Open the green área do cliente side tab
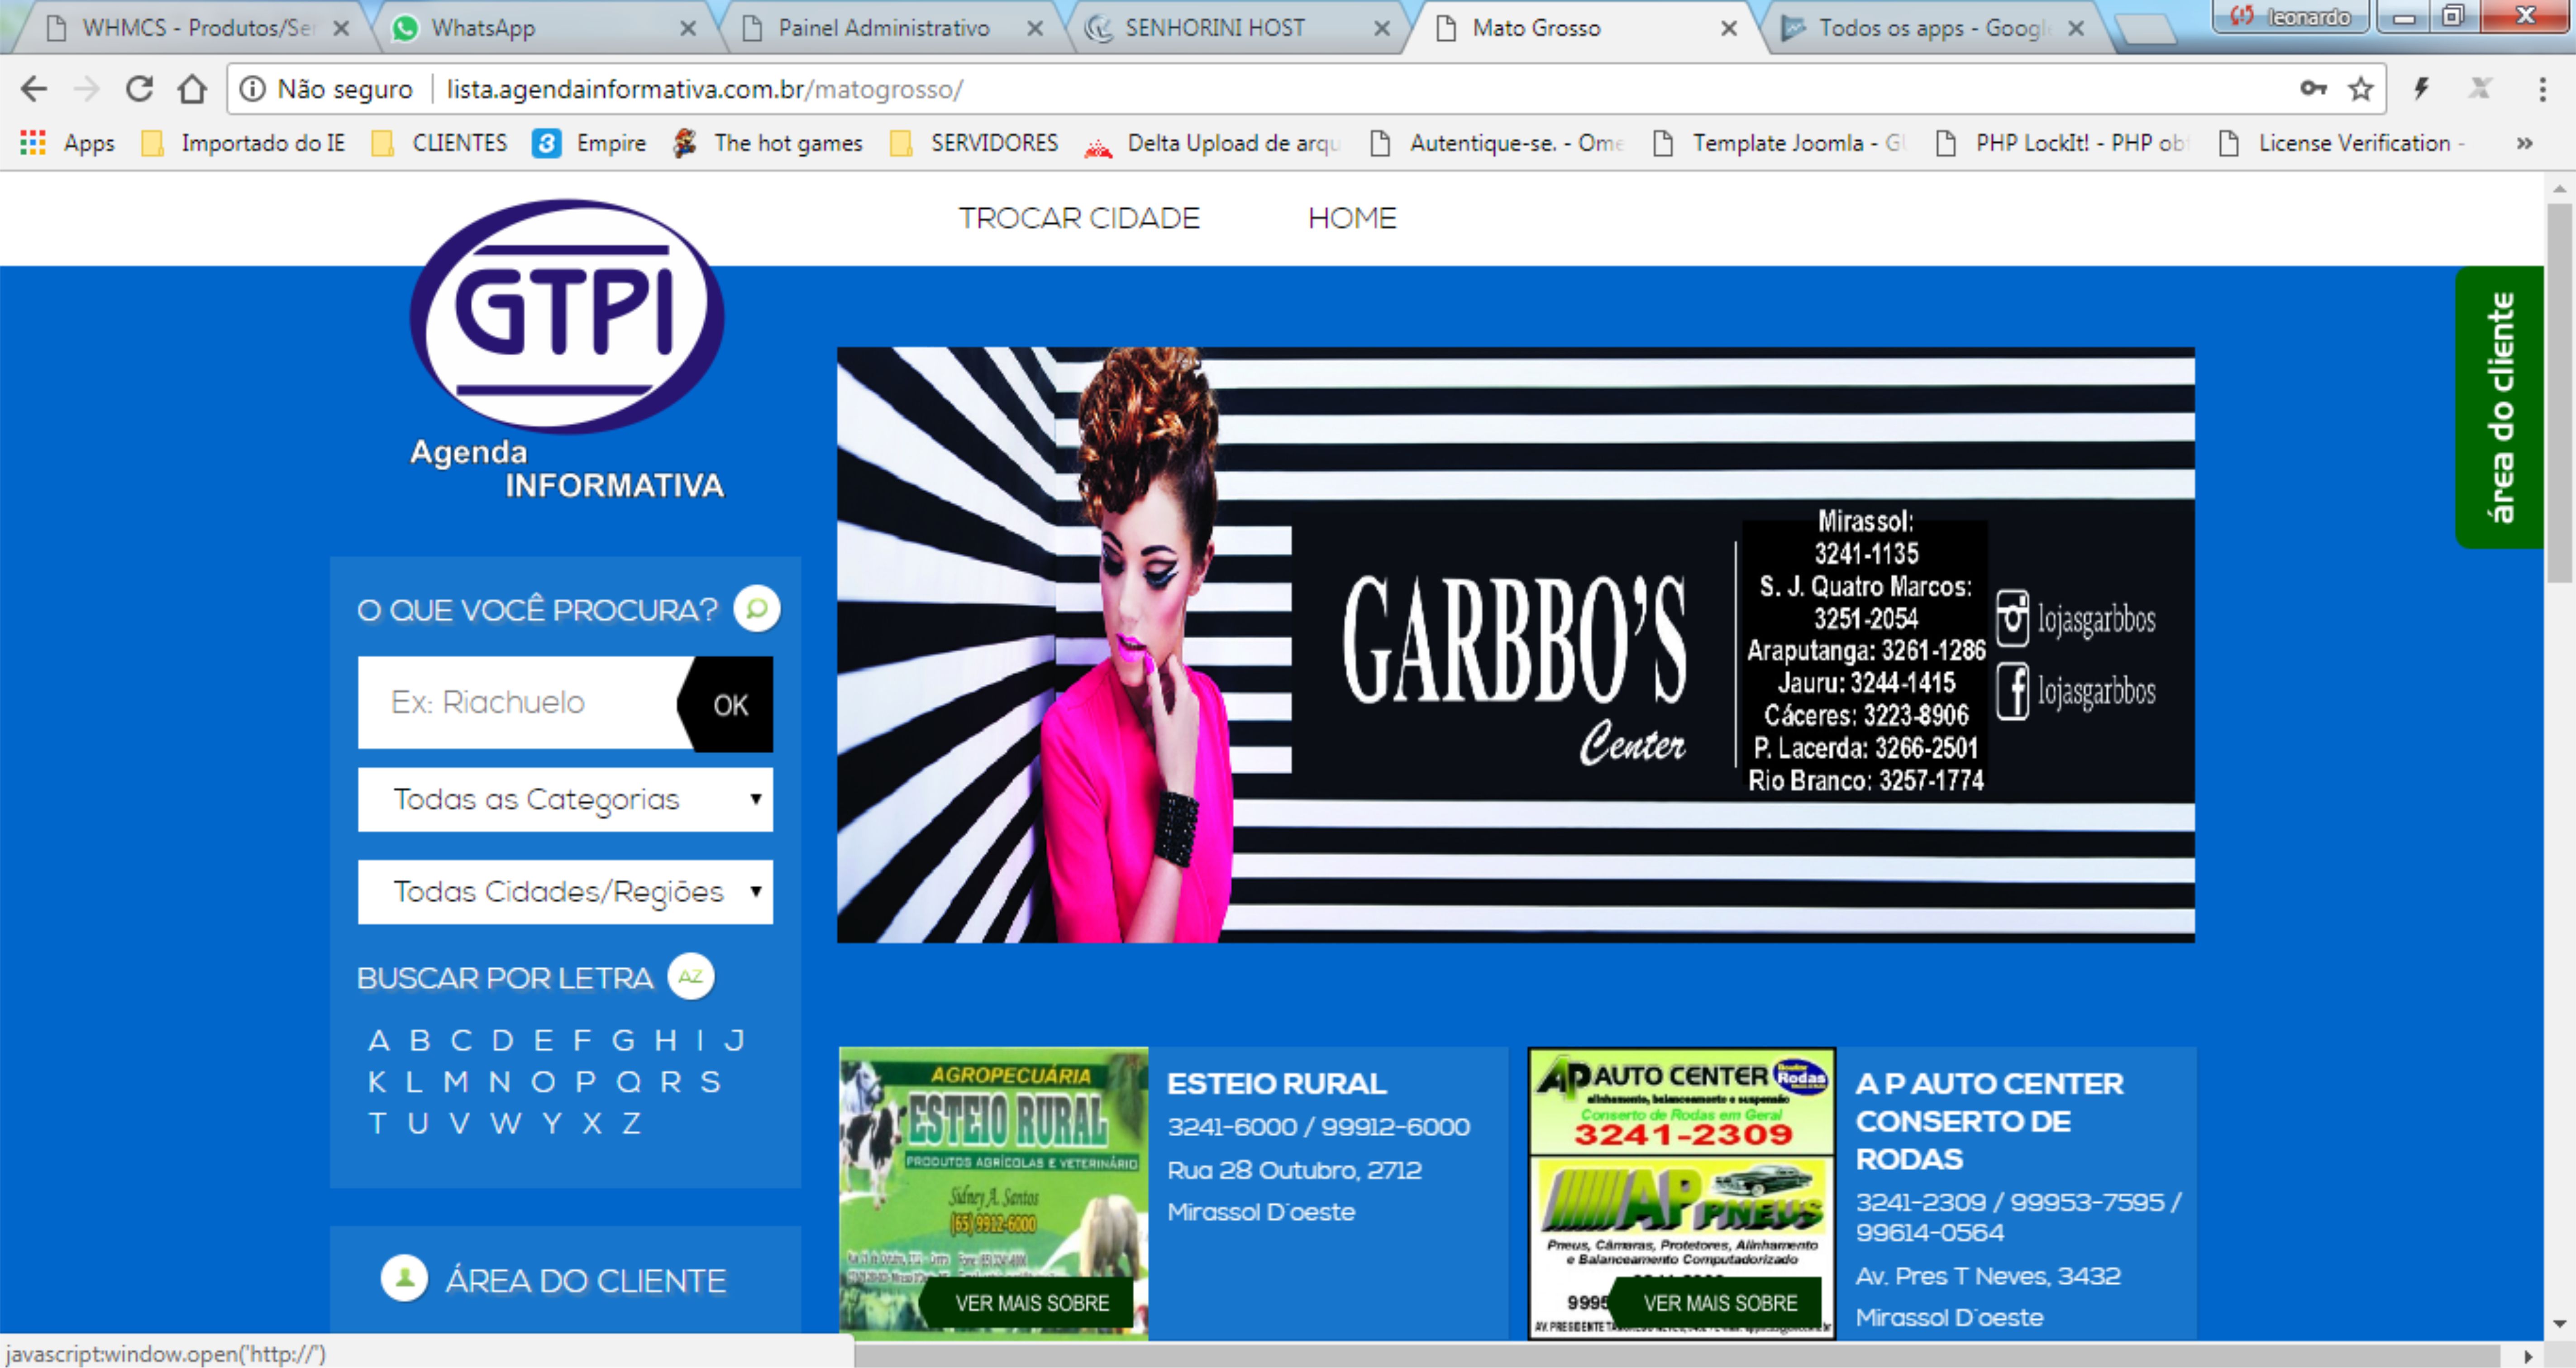Image resolution: width=2576 pixels, height=1368 pixels. coord(2499,406)
